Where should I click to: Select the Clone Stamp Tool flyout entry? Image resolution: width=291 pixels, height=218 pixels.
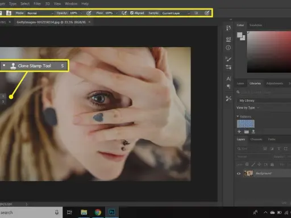click(x=34, y=66)
